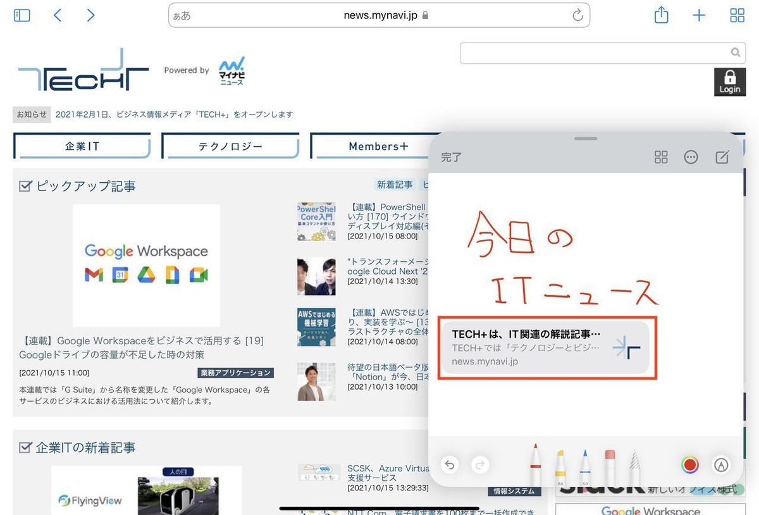Open the TECH+ link card in note
759x515 pixels.
tap(545, 347)
